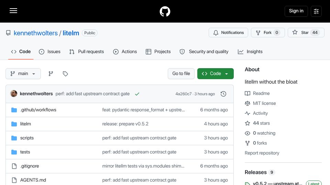Viewport: 330px width, 185px height.
Task: Click the star count badge 44
Action: pyautogui.click(x=315, y=33)
